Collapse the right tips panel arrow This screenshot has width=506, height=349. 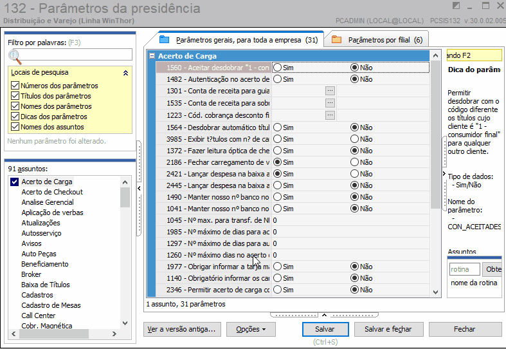point(444,173)
